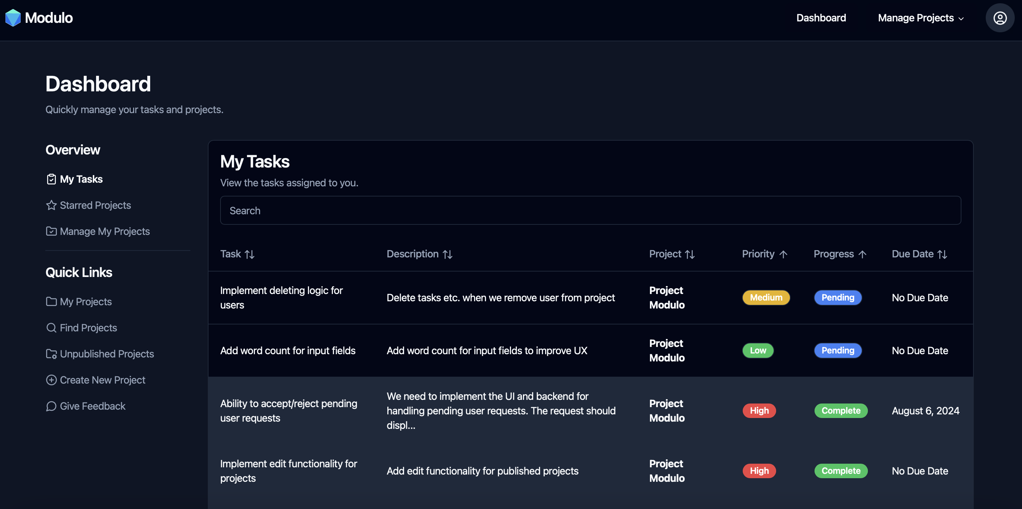Expand the Manage Projects dropdown chevron
This screenshot has width=1022, height=509.
point(961,18)
